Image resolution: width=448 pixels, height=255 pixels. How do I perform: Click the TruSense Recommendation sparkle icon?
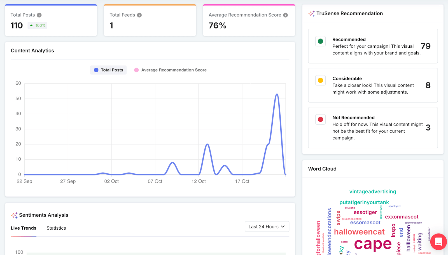pyautogui.click(x=311, y=13)
